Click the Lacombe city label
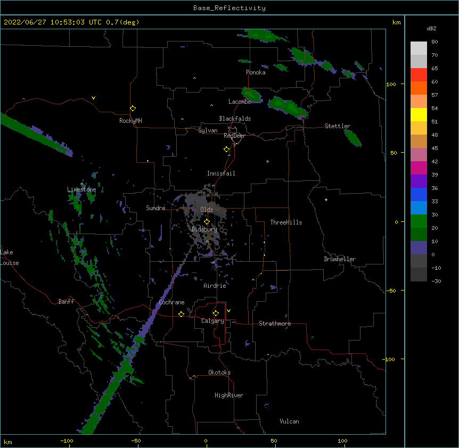Image resolution: width=459 pixels, height=448 pixels. coord(240,102)
